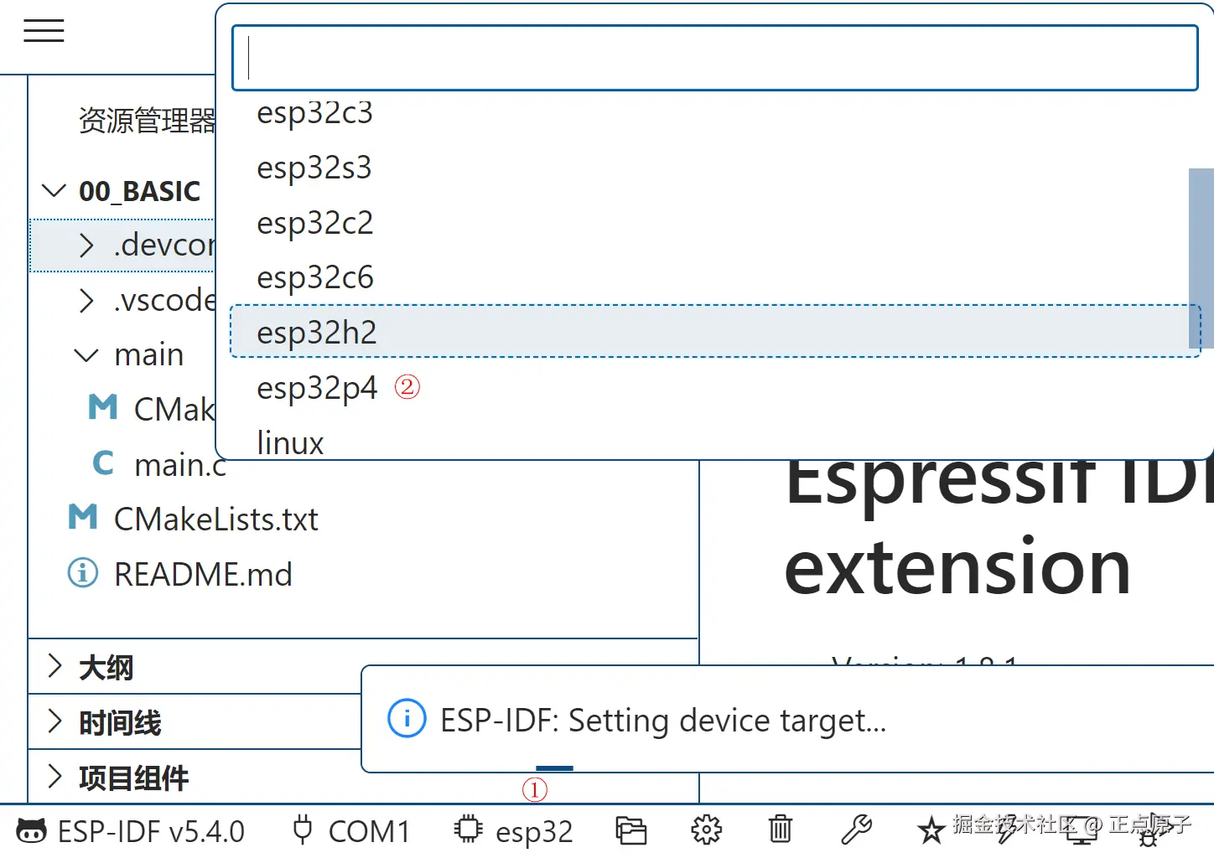This screenshot has height=858, width=1214.
Task: Open the hamburger menu
Action: pos(44,31)
